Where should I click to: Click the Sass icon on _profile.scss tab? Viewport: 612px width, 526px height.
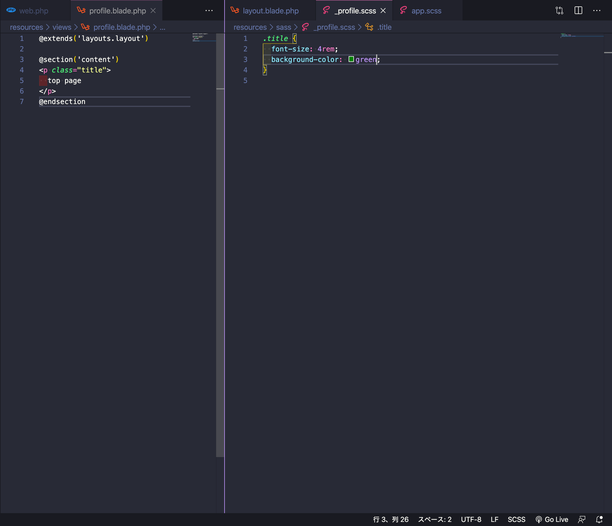pos(326,10)
